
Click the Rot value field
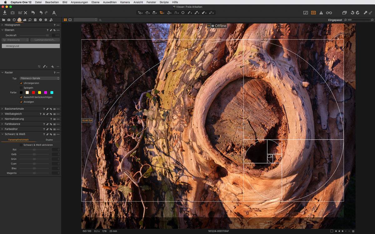tap(56, 150)
